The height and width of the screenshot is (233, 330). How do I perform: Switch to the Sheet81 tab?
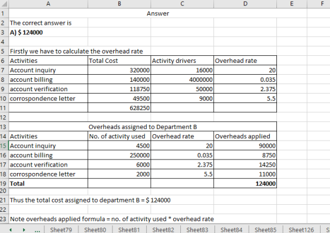pos(129,230)
